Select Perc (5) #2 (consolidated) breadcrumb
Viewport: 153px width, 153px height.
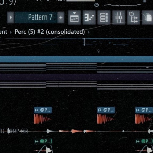50,32
